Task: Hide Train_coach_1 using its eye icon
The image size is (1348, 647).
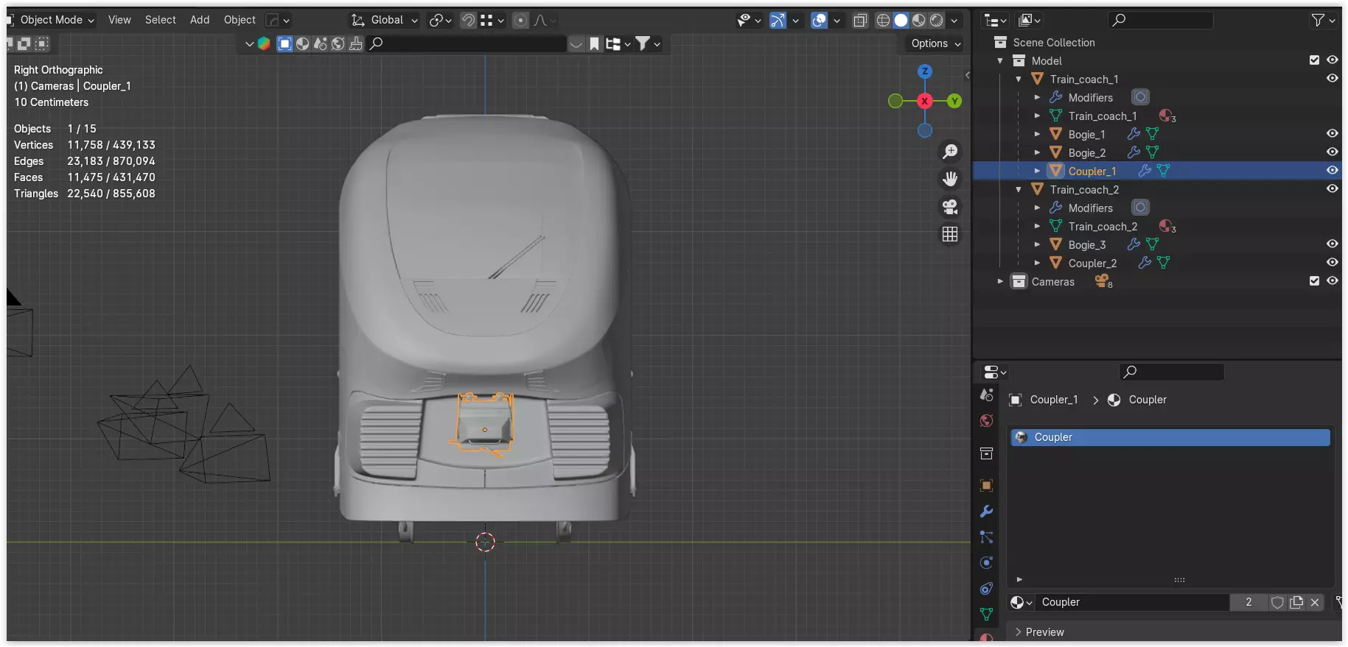Action: [1333, 79]
